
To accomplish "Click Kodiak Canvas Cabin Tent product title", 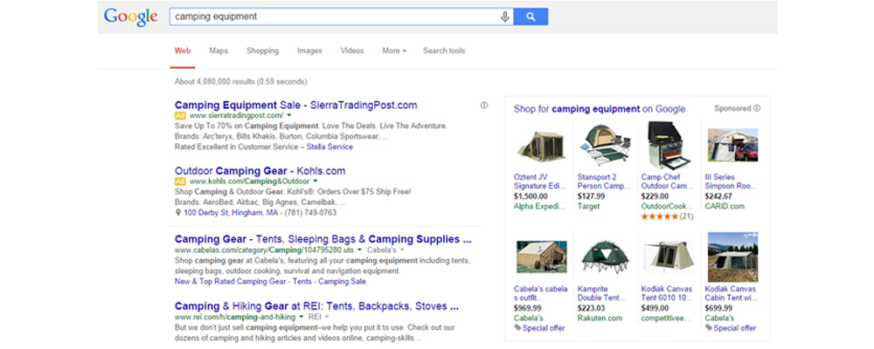I will 731,293.
